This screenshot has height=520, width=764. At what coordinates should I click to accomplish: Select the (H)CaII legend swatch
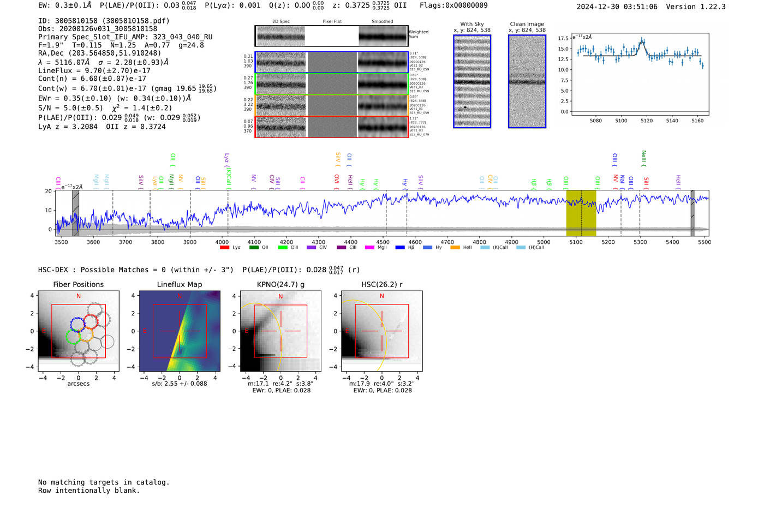tap(521, 248)
